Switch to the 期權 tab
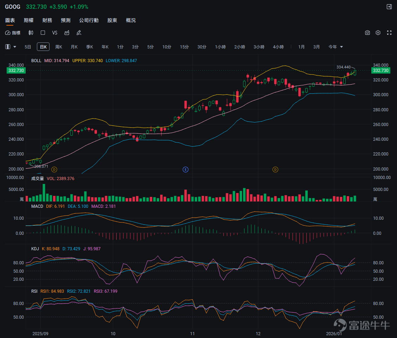The width and height of the screenshot is (397, 338). click(28, 20)
